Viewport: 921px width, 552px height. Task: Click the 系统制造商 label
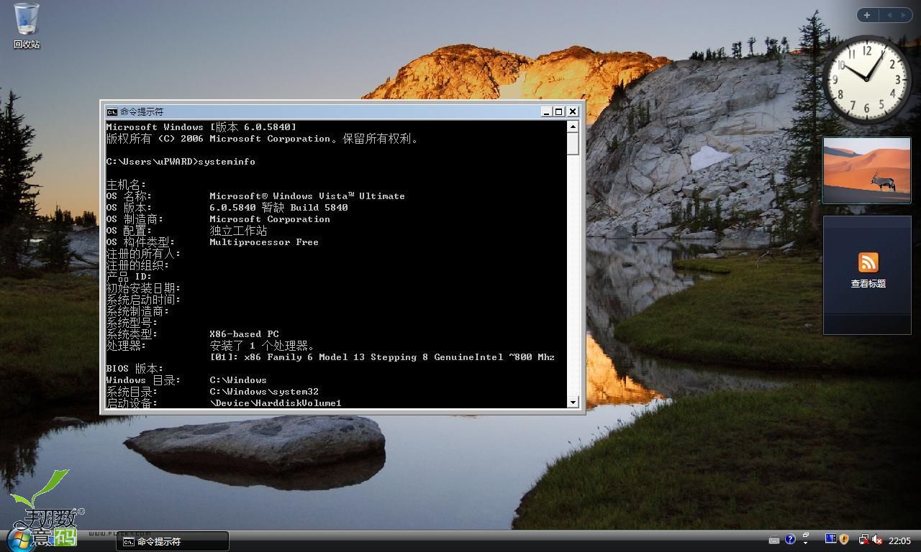[x=138, y=311]
